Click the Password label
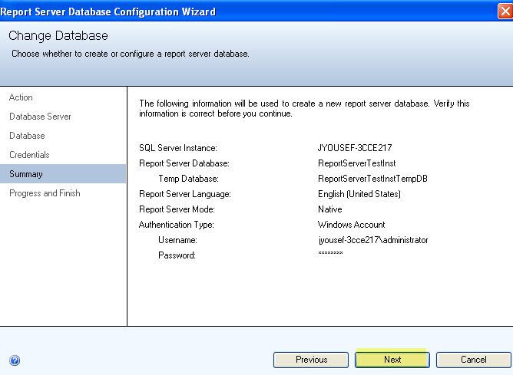 (177, 255)
